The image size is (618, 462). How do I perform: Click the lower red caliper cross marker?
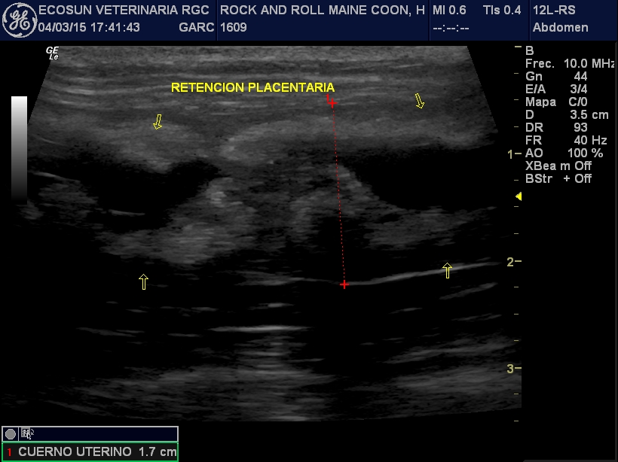pyautogui.click(x=344, y=284)
